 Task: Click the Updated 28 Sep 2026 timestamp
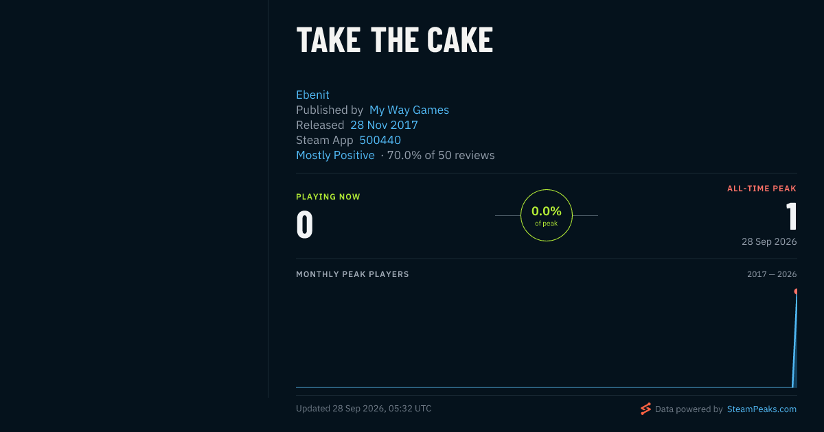(x=363, y=409)
